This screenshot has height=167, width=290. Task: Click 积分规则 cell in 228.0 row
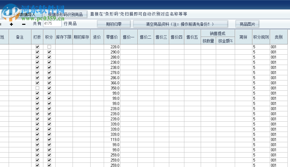pyautogui.click(x=261, y=47)
